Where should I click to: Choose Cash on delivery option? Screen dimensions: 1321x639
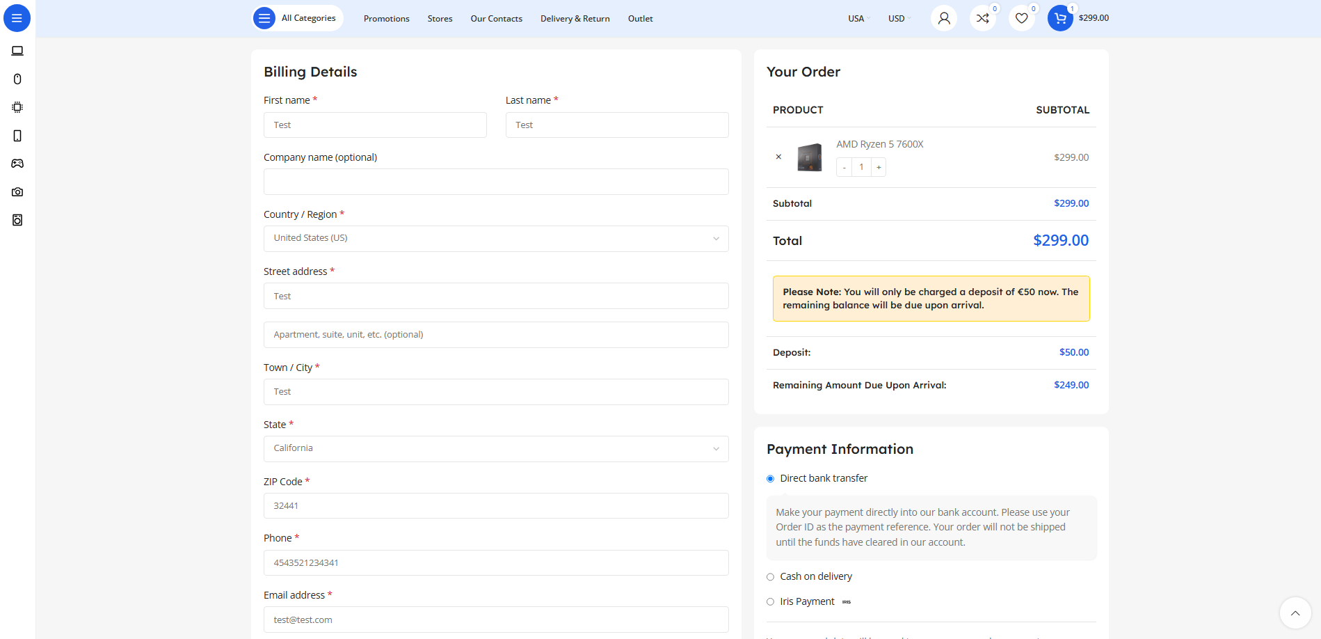770,577
